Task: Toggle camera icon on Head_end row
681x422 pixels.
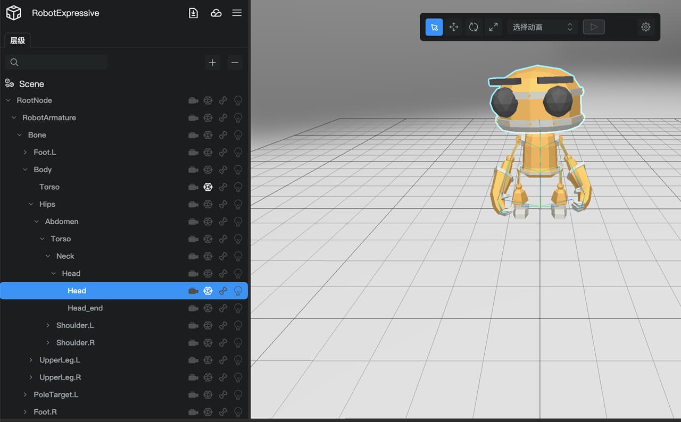Action: click(x=193, y=308)
